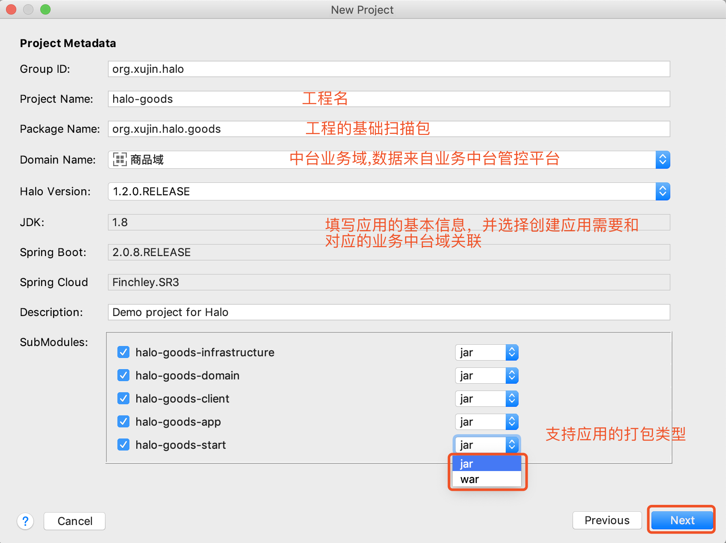Open the Domain Name dropdown
The height and width of the screenshot is (543, 726).
pyautogui.click(x=662, y=160)
